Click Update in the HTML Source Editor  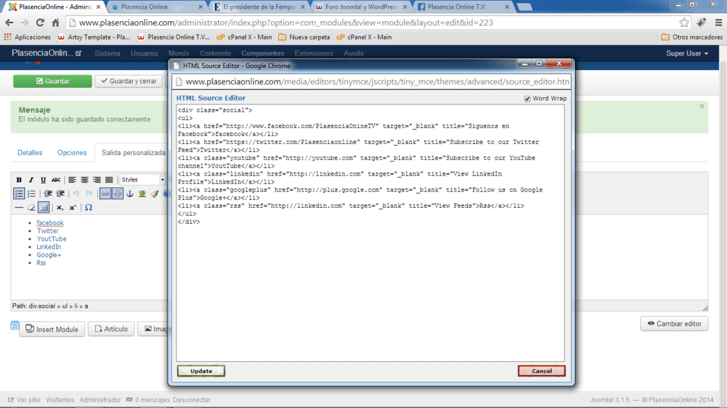pos(201,371)
